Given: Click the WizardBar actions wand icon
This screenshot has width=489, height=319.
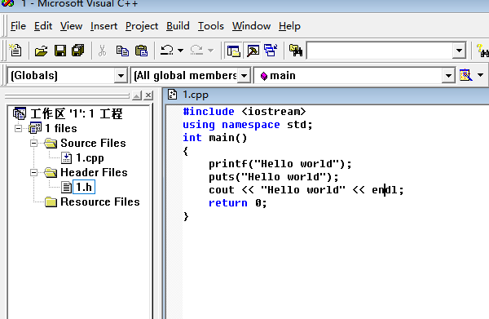Looking at the screenshot, I should click(x=465, y=75).
